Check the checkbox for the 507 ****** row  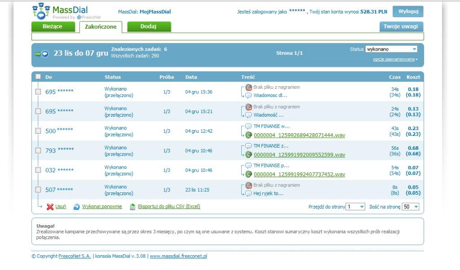[x=38, y=190]
